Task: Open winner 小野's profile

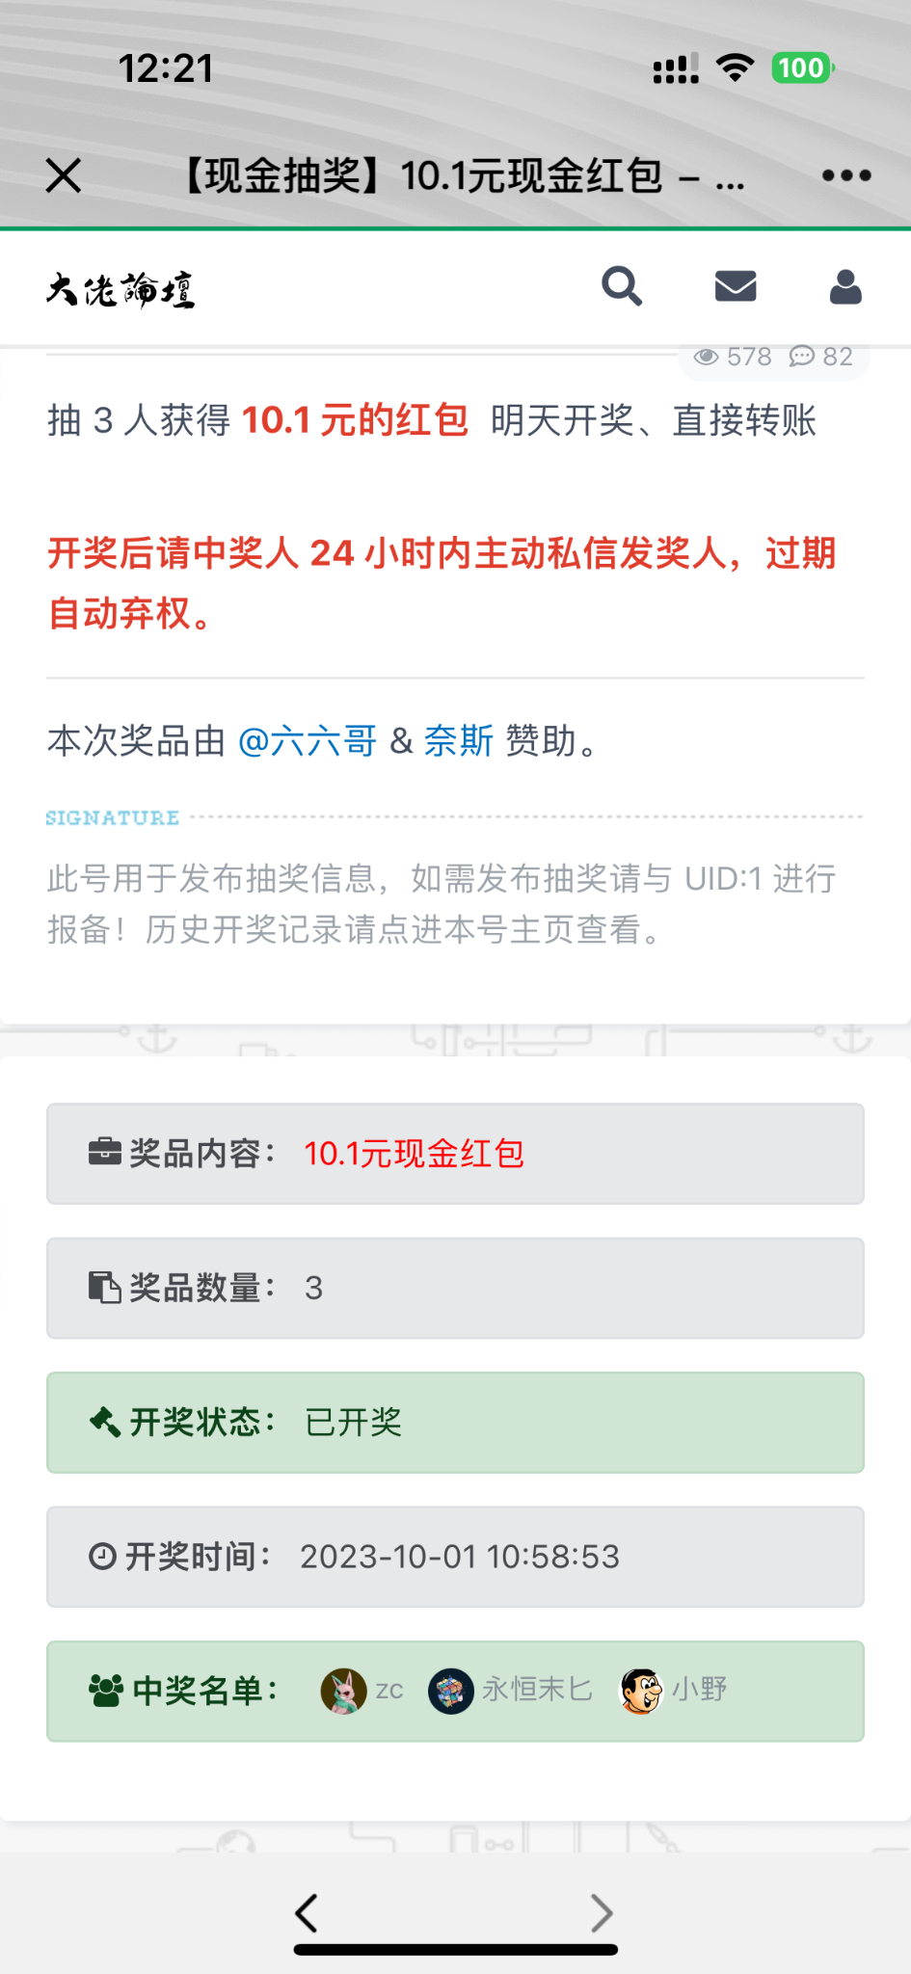Action: click(699, 1690)
